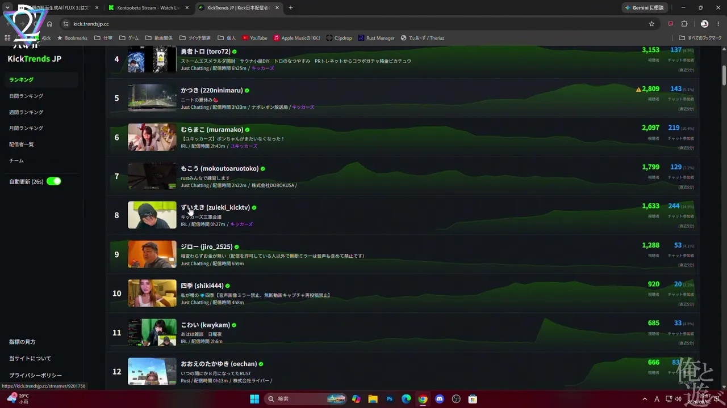Open OBS Studio from the taskbar
The image size is (727, 408).
(x=456, y=399)
